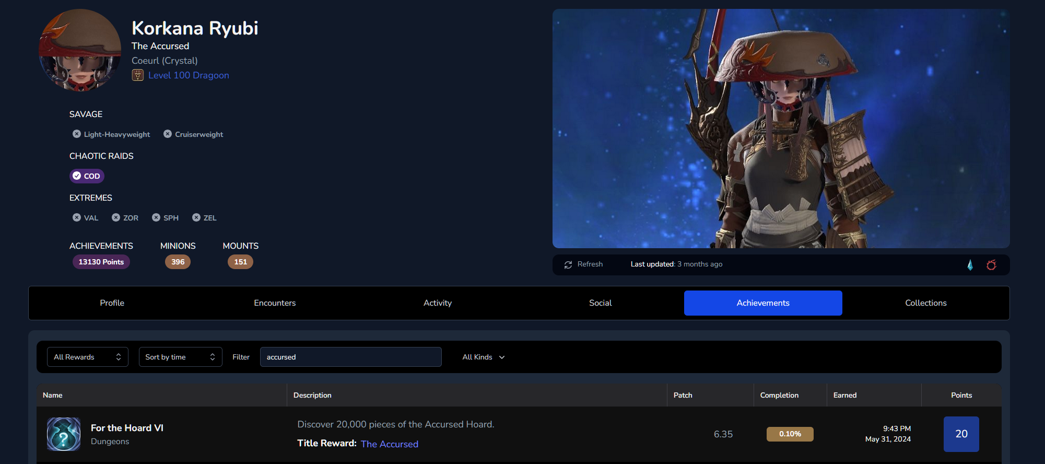1045x464 pixels.
Task: Click the 151 mounts badge
Action: click(241, 262)
